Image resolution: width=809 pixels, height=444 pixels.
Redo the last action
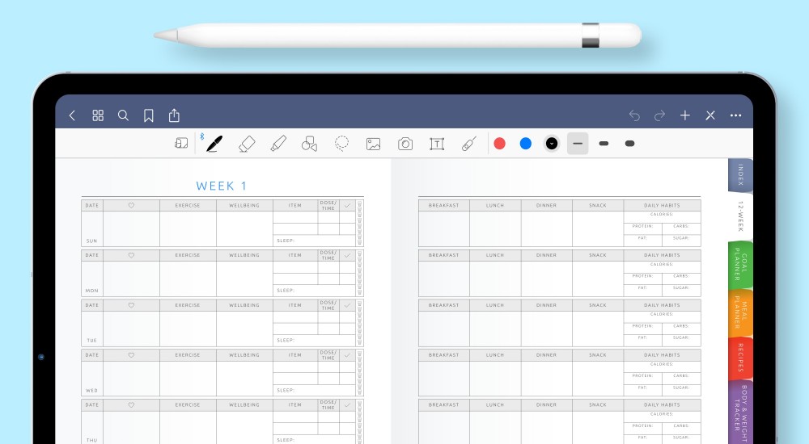pyautogui.click(x=659, y=115)
